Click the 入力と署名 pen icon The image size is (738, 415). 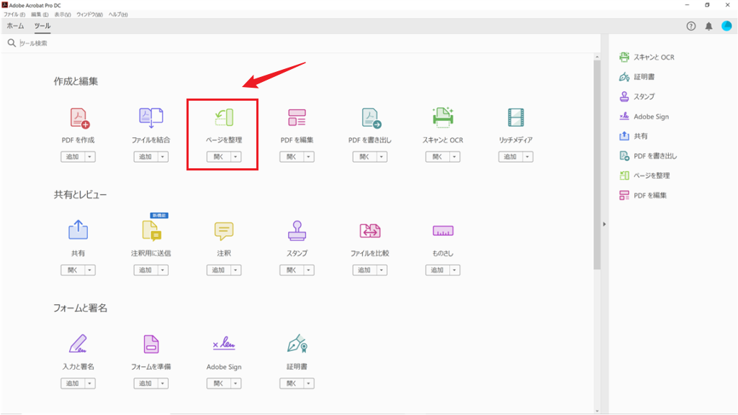point(78,344)
